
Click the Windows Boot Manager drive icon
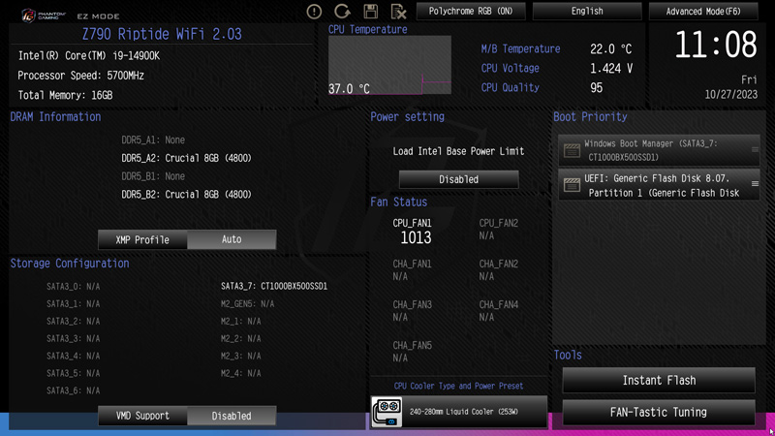[572, 150]
